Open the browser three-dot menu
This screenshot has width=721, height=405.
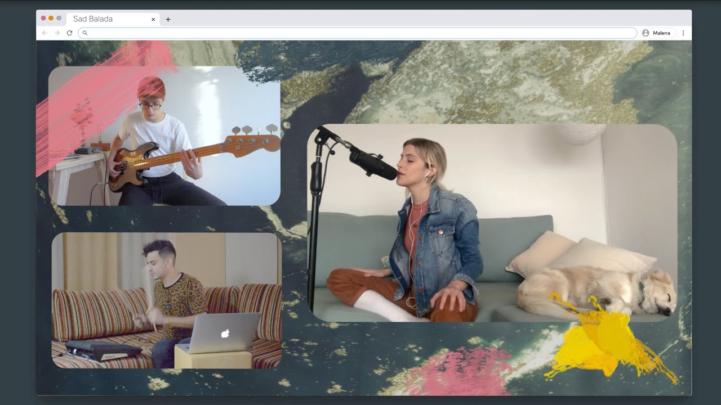point(683,33)
